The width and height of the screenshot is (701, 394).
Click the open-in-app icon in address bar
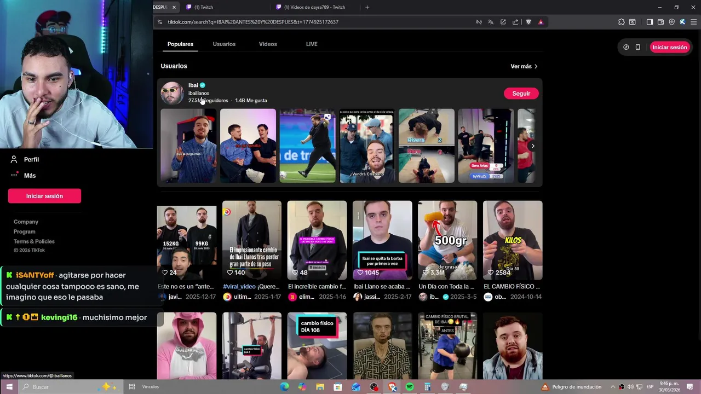(503, 22)
